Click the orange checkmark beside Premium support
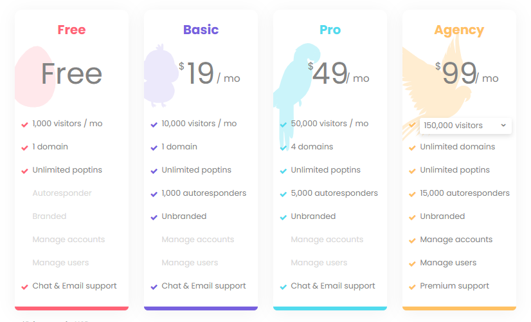Screen dimensions: 531x322 point(412,287)
